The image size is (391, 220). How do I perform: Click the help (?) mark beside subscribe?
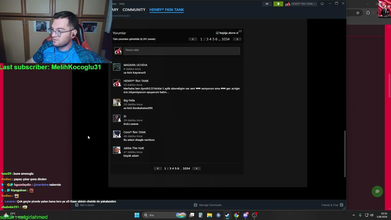(x=240, y=31)
